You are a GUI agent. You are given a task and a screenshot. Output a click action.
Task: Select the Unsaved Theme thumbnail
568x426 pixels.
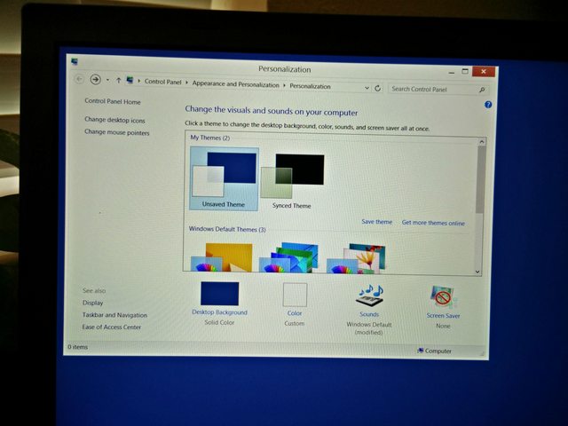point(224,178)
